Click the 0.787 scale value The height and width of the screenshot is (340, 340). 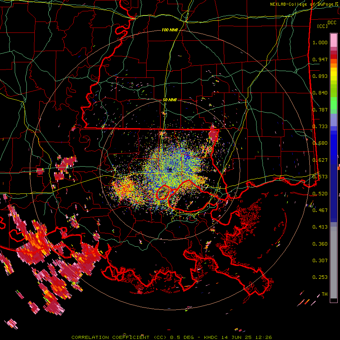320,110
